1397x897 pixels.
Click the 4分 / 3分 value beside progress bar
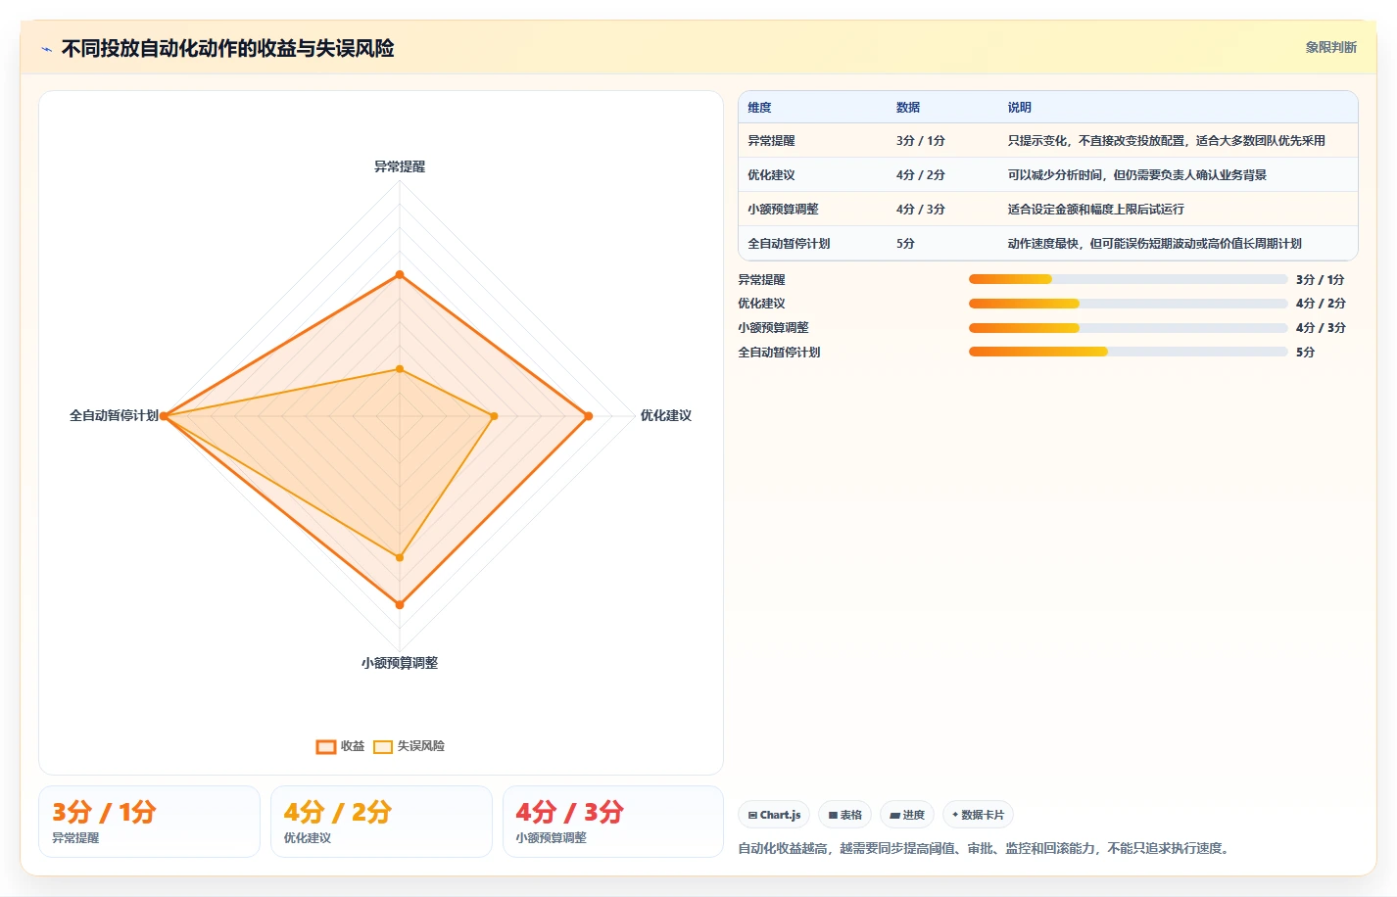coord(1321,328)
